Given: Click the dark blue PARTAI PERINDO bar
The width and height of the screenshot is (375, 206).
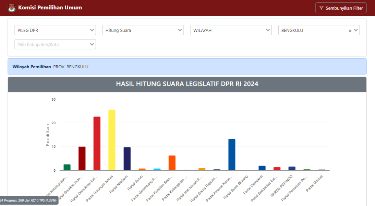Looking at the screenshot, I should 292,168.
